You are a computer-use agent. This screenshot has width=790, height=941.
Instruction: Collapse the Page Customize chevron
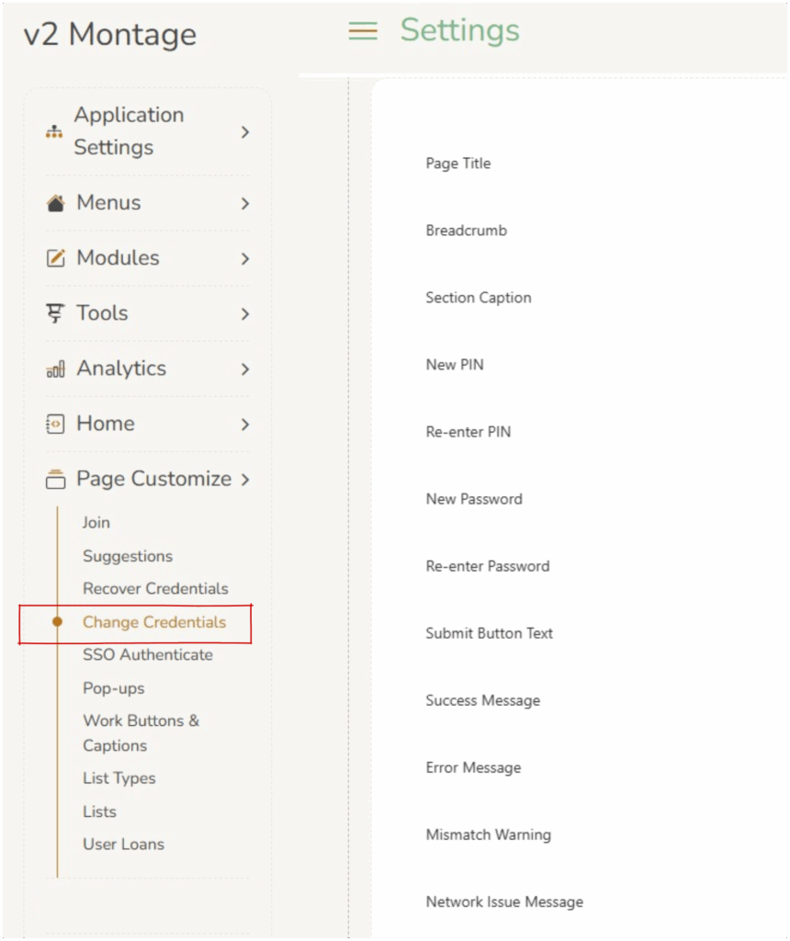coord(244,479)
